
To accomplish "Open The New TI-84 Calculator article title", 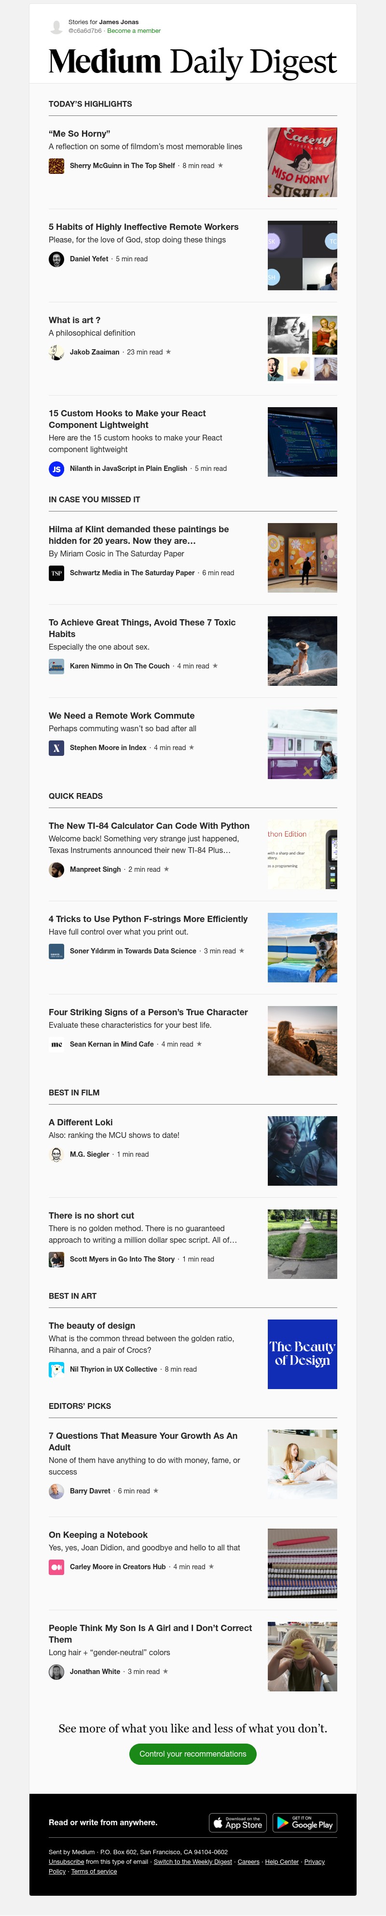I will pos(149,825).
